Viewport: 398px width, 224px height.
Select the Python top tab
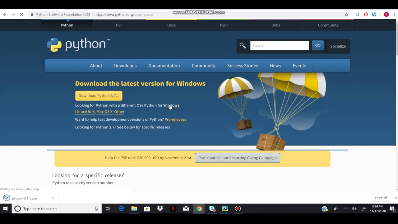pyautogui.click(x=67, y=25)
